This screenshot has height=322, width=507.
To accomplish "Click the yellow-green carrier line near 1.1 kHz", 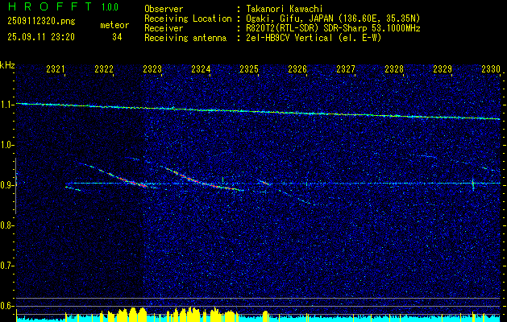I will point(258,111).
